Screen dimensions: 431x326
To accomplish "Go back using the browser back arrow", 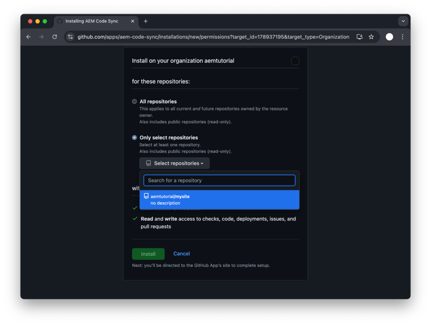I will (x=29, y=37).
